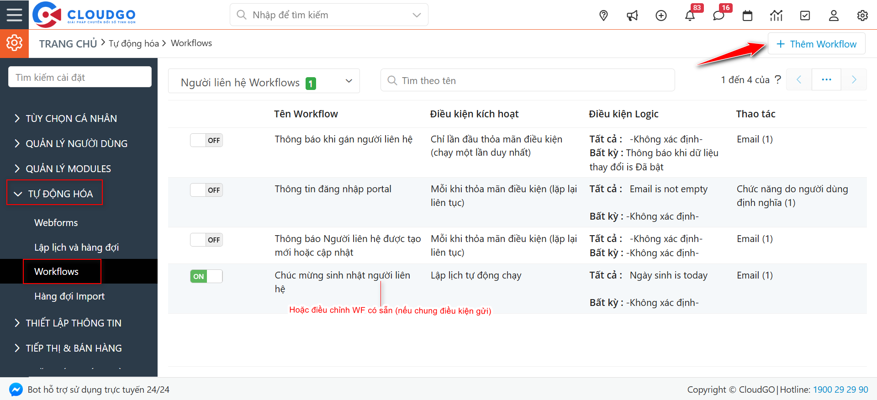Select Webforms in the sidebar
Screen dimensions: 877x400
pyautogui.click(x=56, y=223)
